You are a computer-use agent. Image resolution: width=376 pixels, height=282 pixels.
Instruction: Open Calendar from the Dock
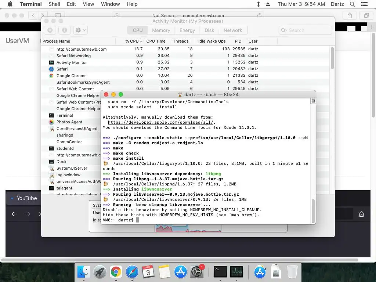(148, 272)
